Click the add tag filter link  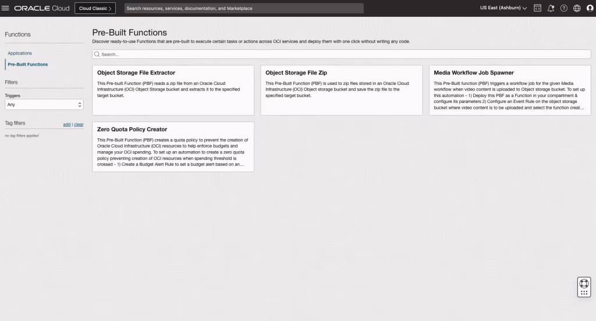(x=67, y=124)
